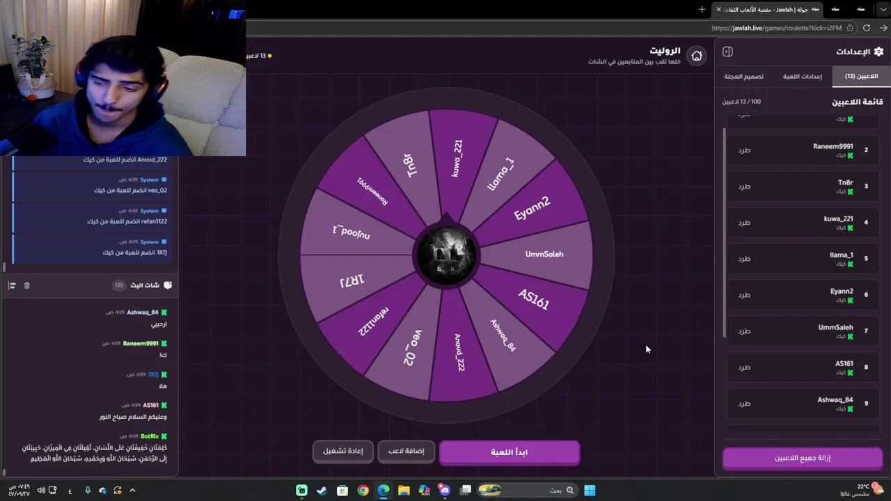The image size is (891, 501).
Task: Open the Windows Start menu
Action: (590, 491)
